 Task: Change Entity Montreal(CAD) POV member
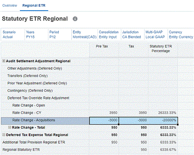[85, 35]
